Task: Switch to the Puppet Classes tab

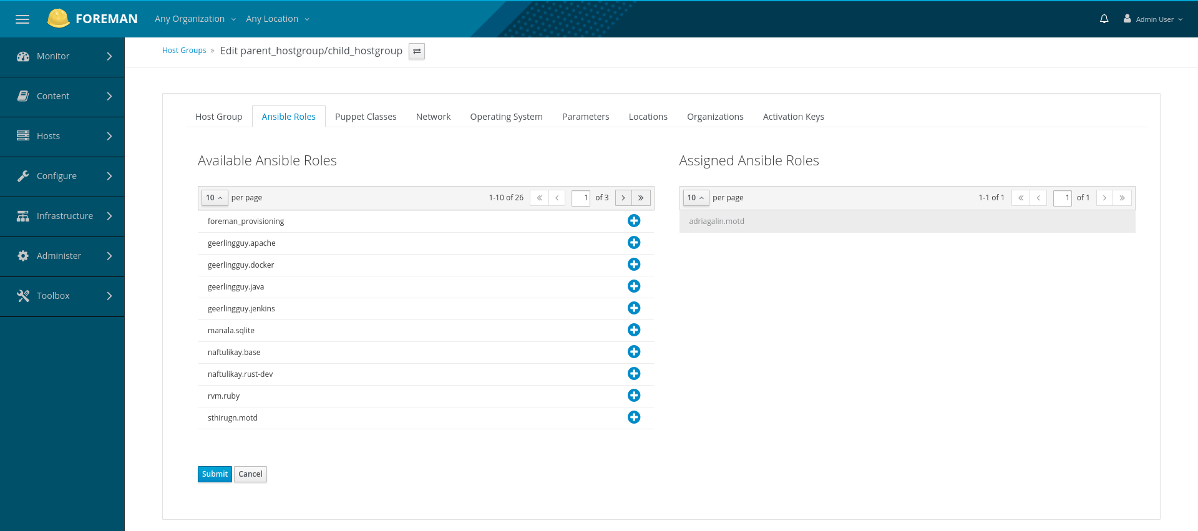Action: 366,117
